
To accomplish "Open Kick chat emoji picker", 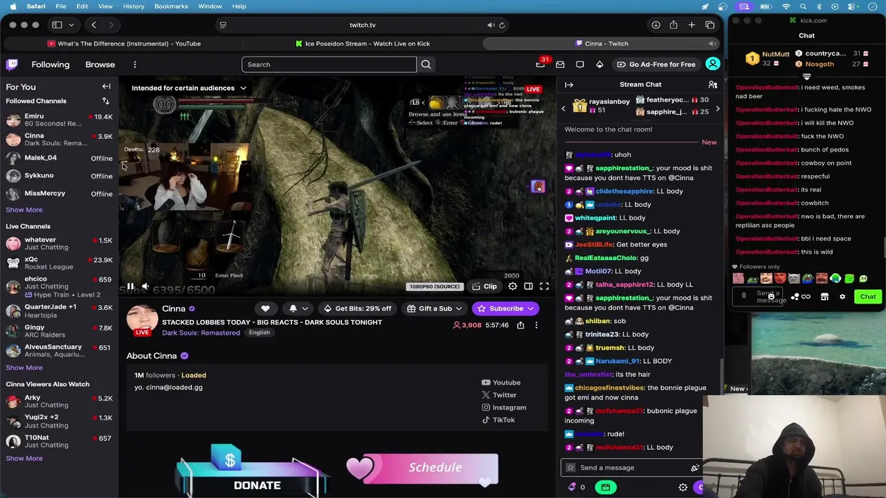I will point(771,297).
